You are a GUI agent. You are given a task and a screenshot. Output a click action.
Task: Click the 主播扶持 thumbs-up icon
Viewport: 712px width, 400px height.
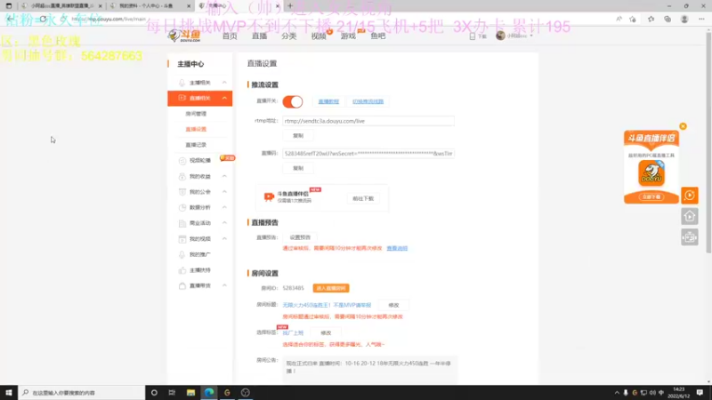(182, 270)
